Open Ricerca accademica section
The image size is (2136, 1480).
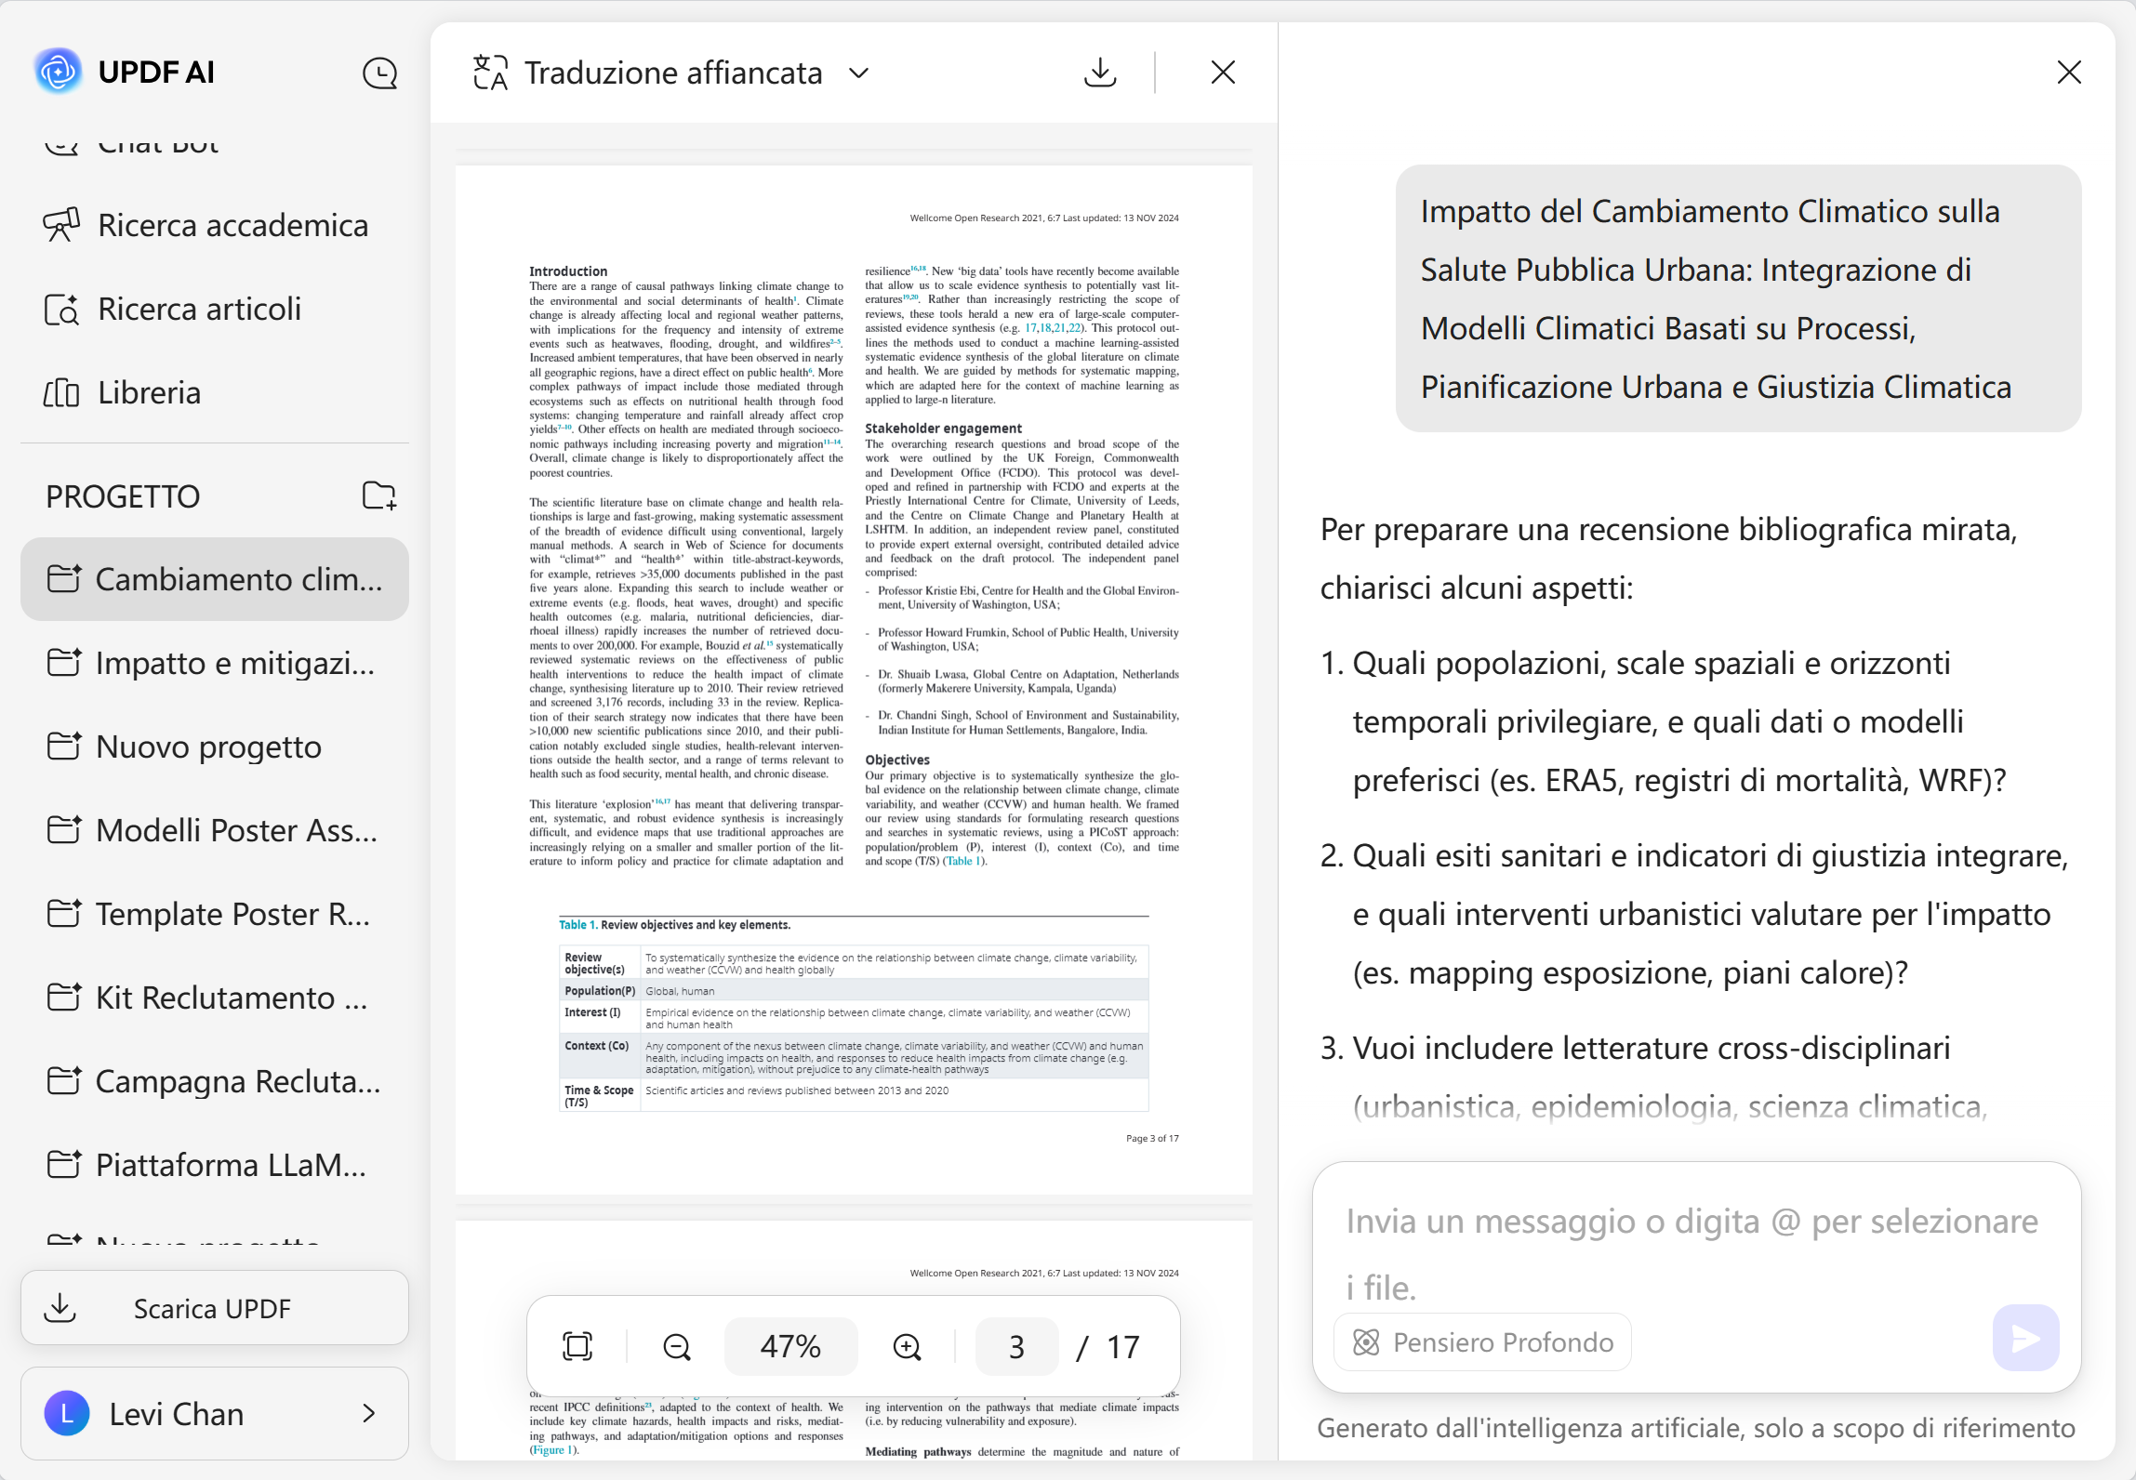pyautogui.click(x=232, y=225)
